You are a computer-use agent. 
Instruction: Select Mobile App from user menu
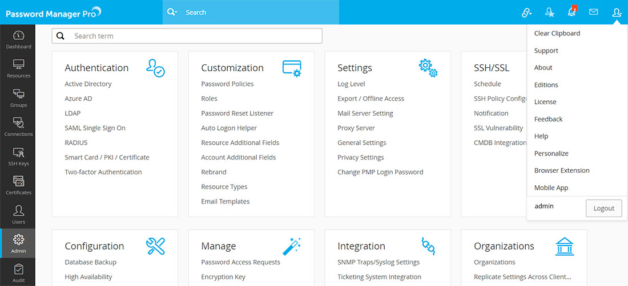coord(551,188)
